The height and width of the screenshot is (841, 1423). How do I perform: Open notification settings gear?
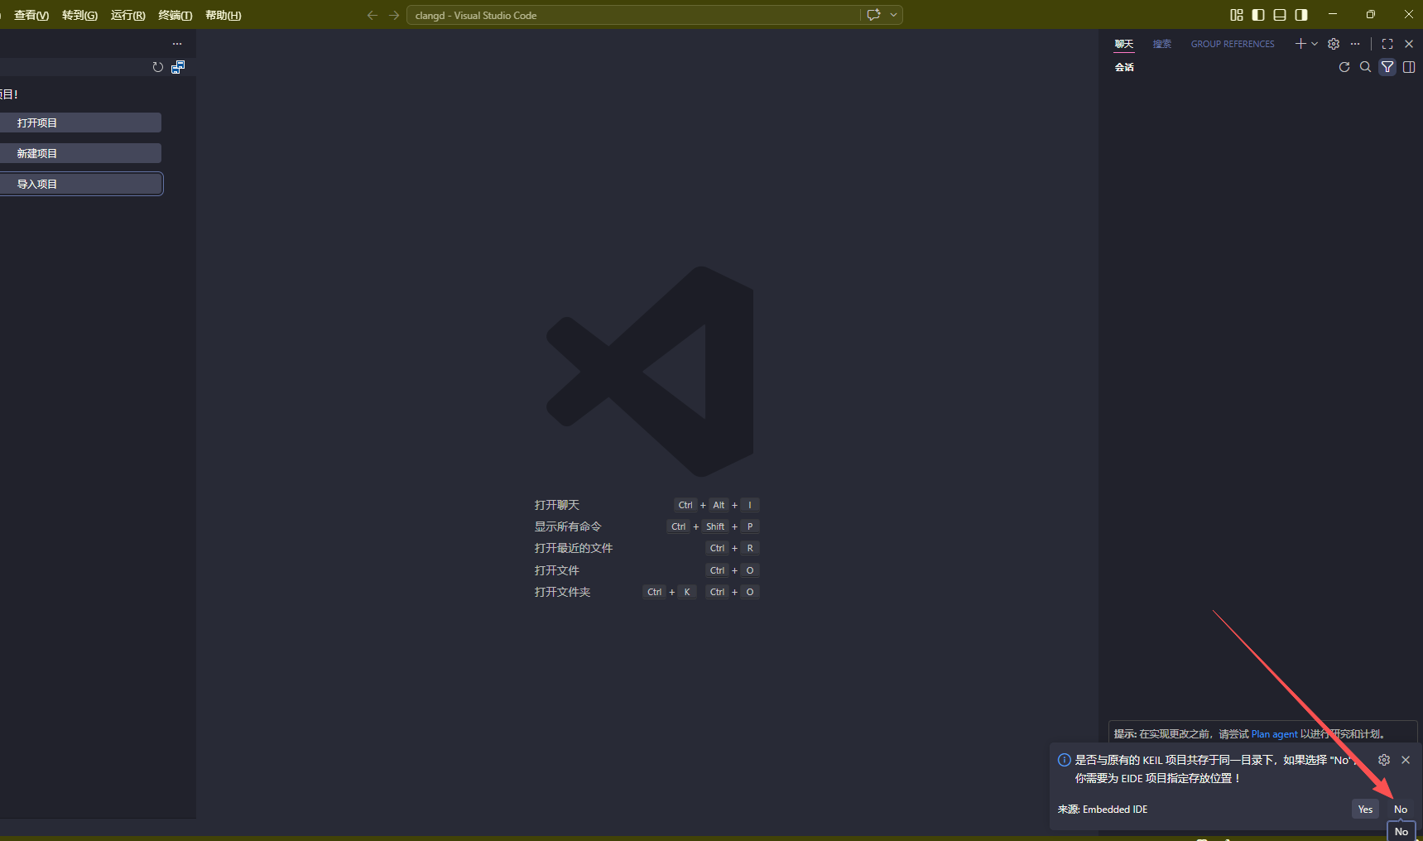(x=1384, y=760)
